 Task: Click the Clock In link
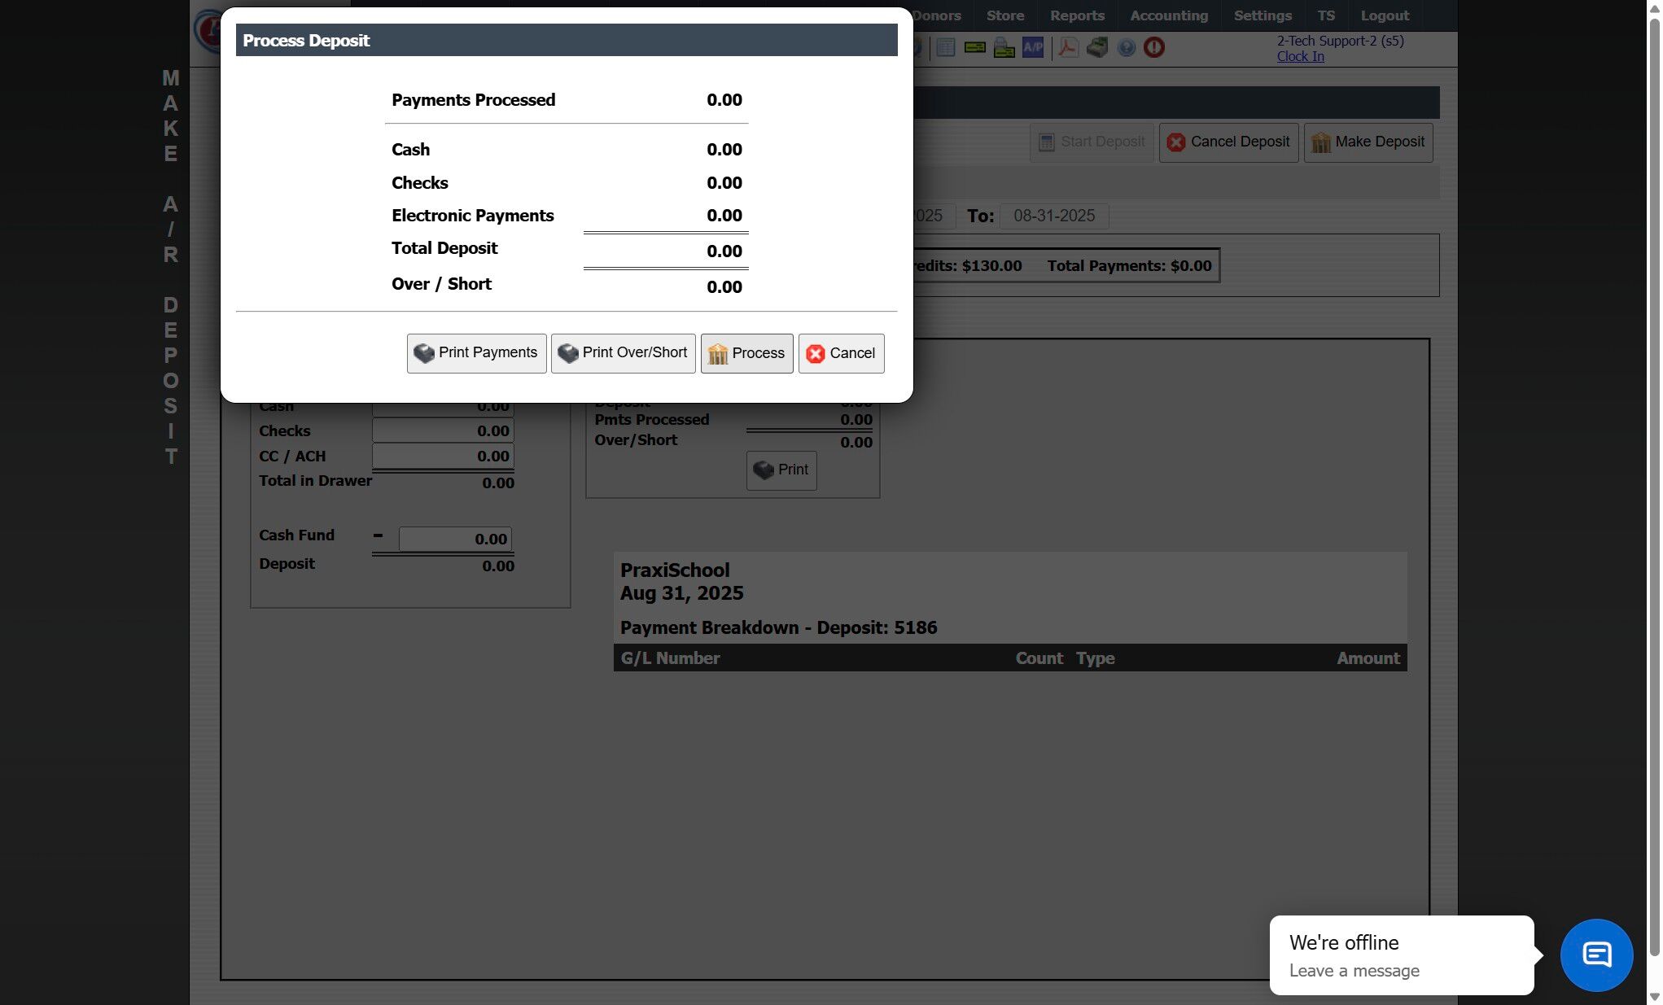(x=1300, y=56)
